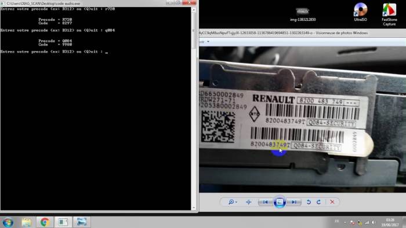Click the volume speaker icon in the tray
406x228 pixels.
[x=374, y=222]
